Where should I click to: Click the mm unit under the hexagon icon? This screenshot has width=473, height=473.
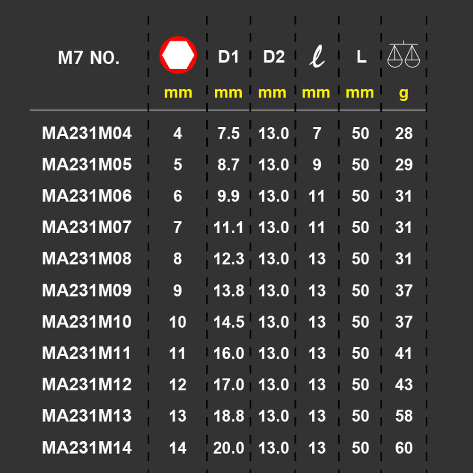(x=178, y=93)
